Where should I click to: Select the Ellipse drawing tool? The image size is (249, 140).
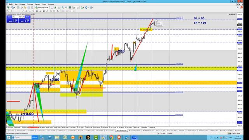37,11
